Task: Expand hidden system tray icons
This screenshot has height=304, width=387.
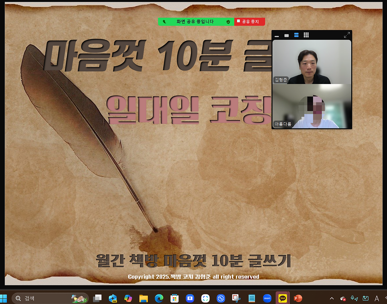Action: [332, 299]
